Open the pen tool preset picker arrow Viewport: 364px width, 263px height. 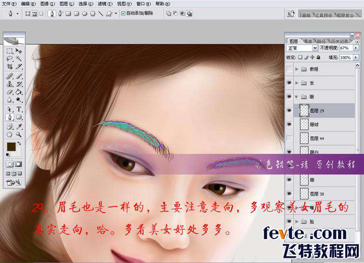[x=18, y=14]
